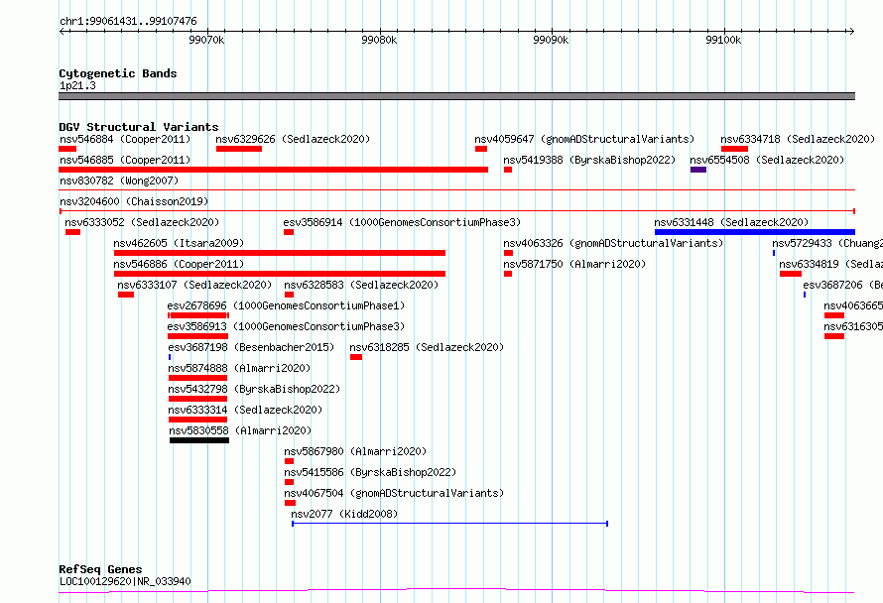Viewport: 883px width, 603px height.
Task: Click nsv5415586 (ByrskaBishop2022) label
Action: point(370,472)
